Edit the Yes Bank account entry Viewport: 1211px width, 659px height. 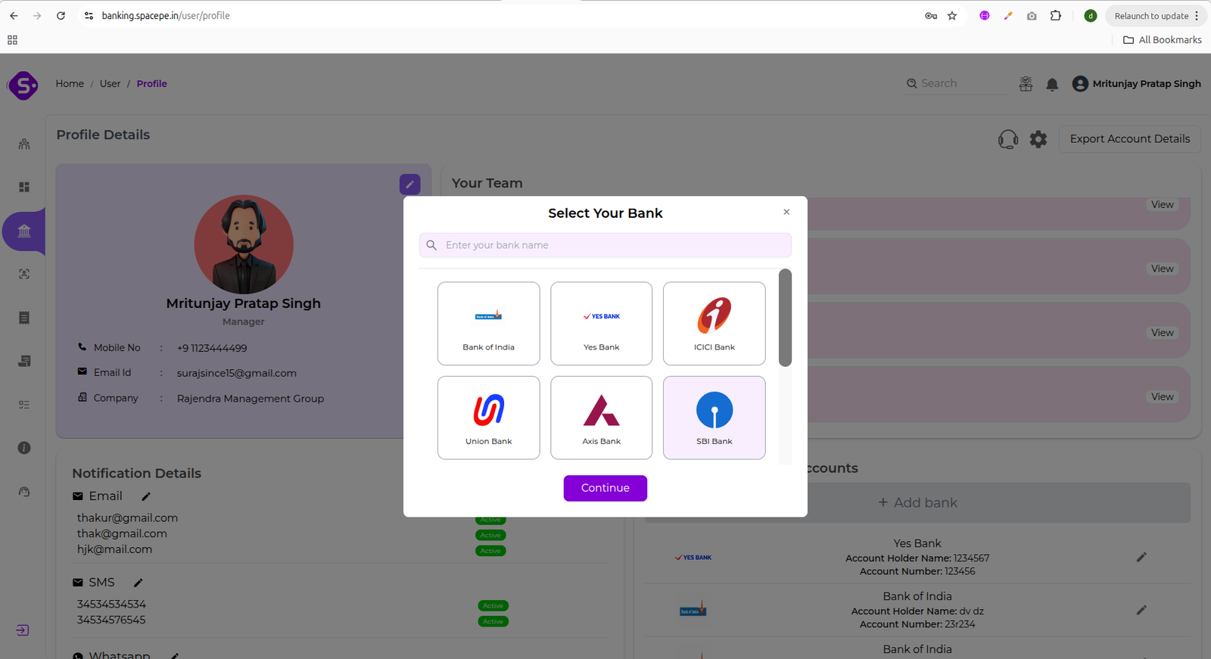[1141, 558]
